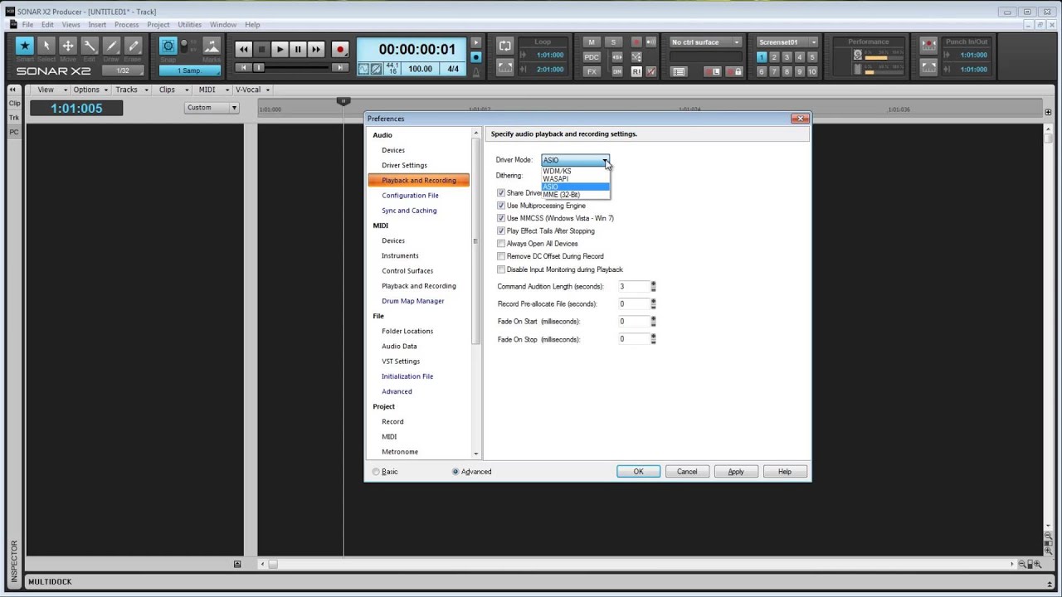Click the OK button

pos(638,472)
